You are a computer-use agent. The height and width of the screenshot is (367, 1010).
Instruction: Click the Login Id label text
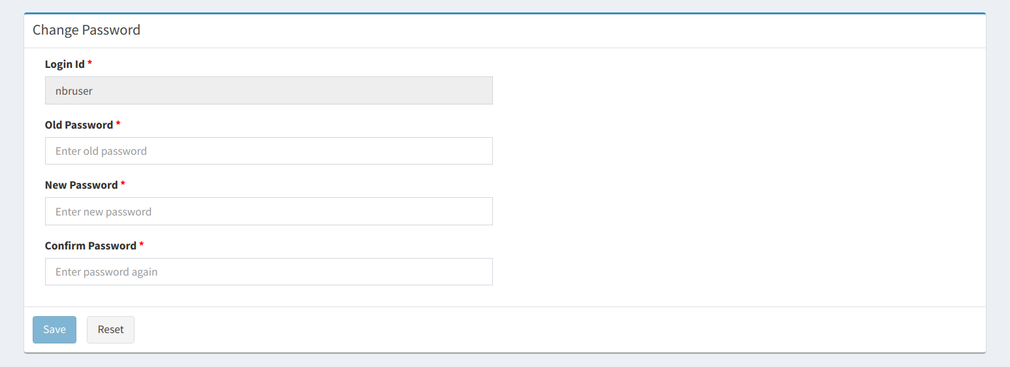pos(65,64)
